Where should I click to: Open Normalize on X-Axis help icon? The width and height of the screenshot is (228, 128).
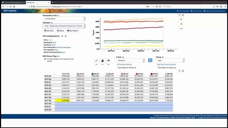pyautogui.click(x=135, y=68)
